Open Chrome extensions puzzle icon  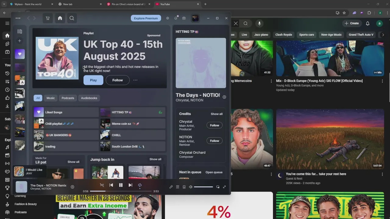coord(369,13)
